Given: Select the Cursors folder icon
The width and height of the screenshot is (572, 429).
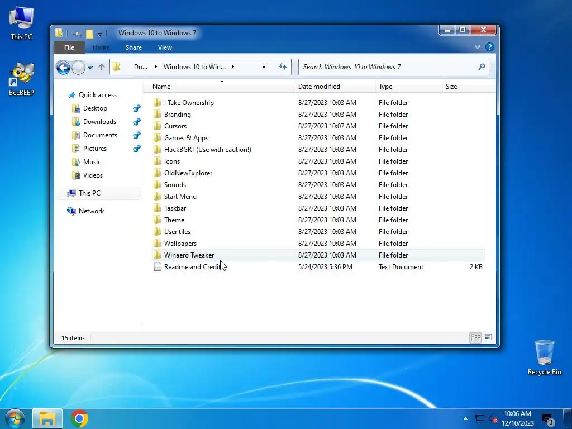Looking at the screenshot, I should click(157, 126).
